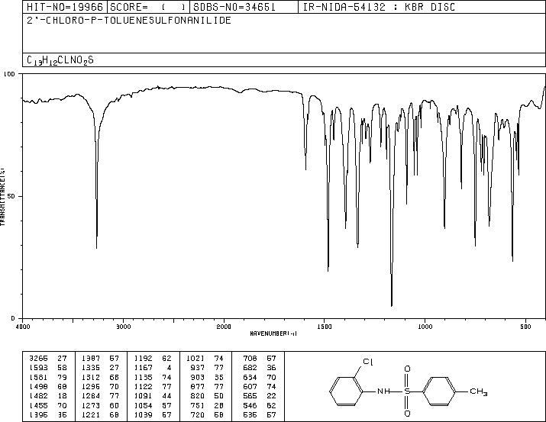Click the CH3 group in the structure
Viewport: 546px width, 422px height.
[479, 391]
